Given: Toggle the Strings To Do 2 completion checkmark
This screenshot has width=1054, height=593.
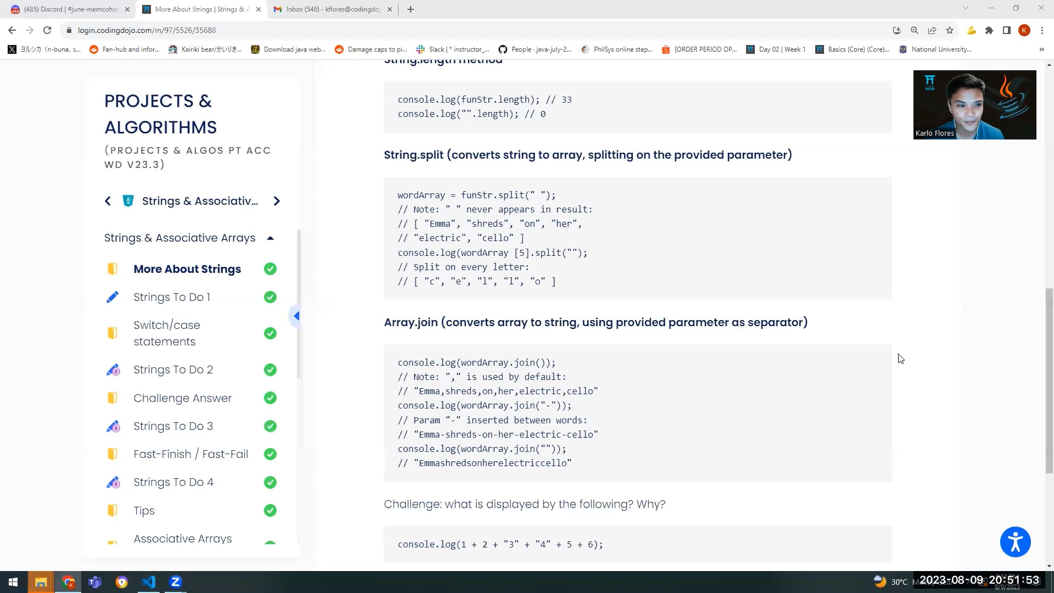Looking at the screenshot, I should click(270, 370).
